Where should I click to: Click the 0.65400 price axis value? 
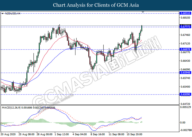(x=185, y=87)
